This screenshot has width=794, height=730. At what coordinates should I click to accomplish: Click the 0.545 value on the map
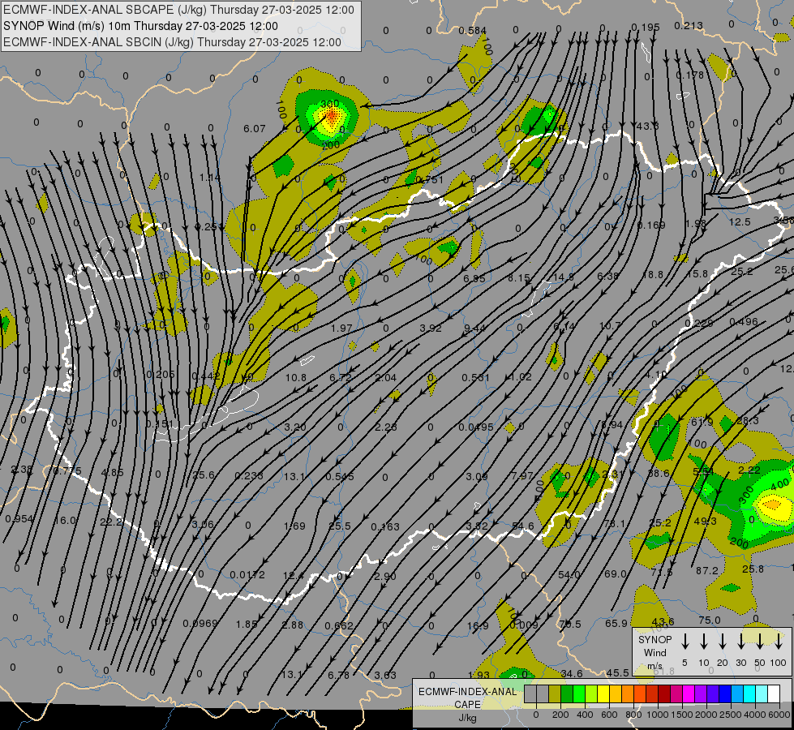[x=340, y=477]
